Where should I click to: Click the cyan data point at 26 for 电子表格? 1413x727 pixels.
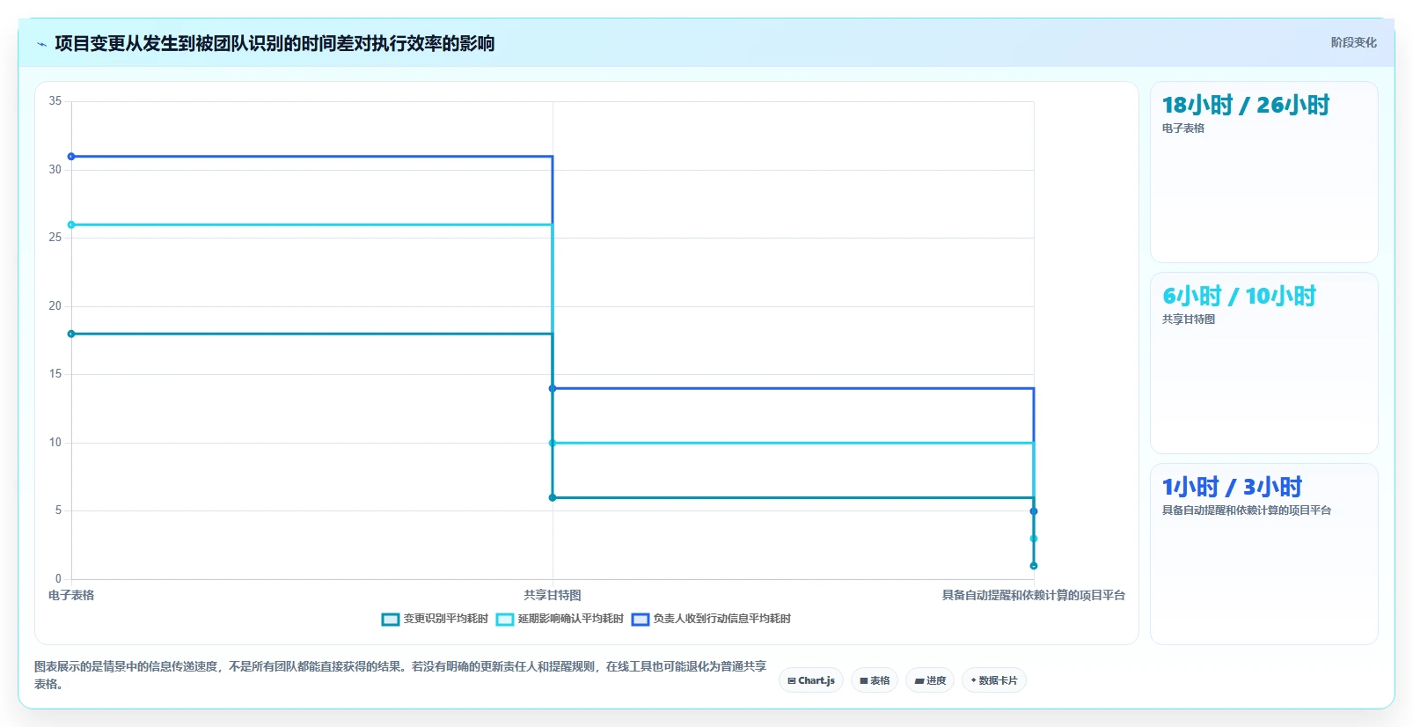click(71, 224)
